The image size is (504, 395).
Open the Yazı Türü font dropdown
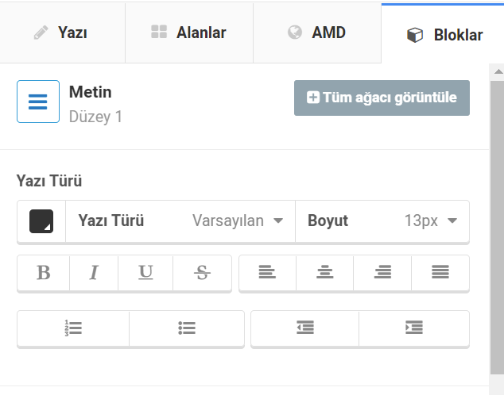point(180,221)
